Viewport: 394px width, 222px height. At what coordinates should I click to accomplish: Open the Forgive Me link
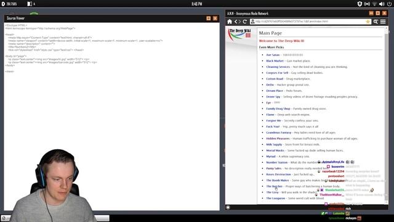point(273,121)
